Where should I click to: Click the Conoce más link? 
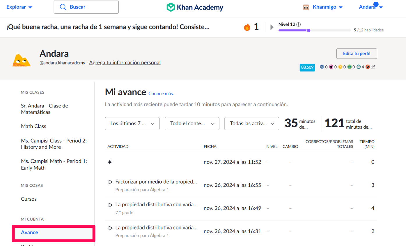pyautogui.click(x=161, y=94)
